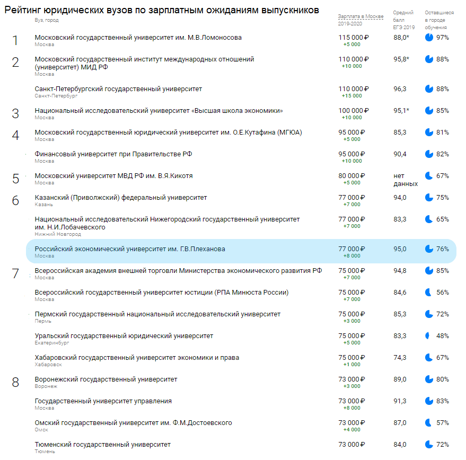Image resolution: width=466 pixels, height=460 pixels.
Task: Click the 89,0 exam score
Action: pos(400,379)
